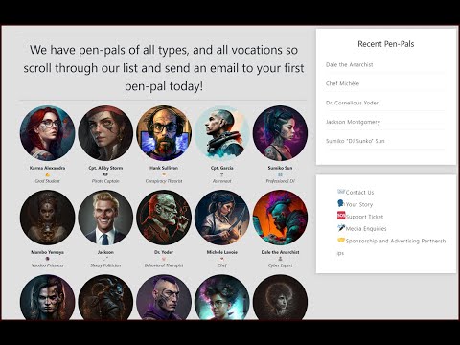
Task: Open Support Ticket link
Action: click(x=364, y=217)
